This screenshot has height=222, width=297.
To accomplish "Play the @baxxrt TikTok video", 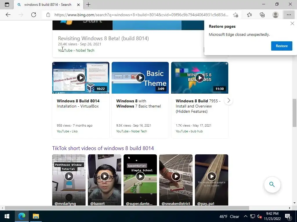I will click(104, 176).
